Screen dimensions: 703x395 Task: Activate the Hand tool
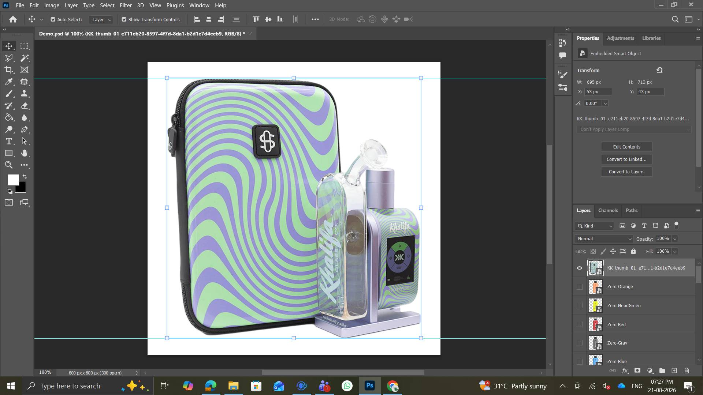25,153
